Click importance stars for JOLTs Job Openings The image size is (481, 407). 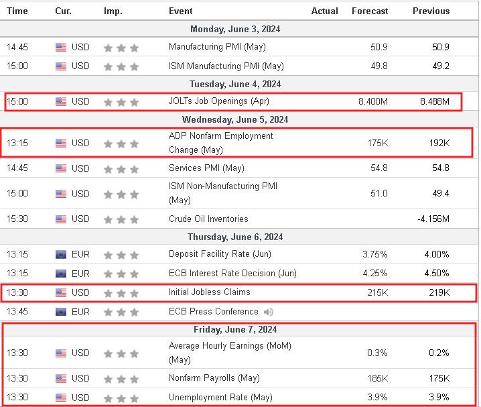(x=121, y=102)
